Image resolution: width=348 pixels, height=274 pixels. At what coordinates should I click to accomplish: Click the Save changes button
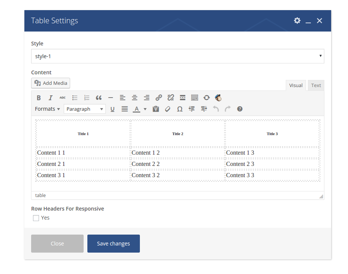[x=113, y=244]
